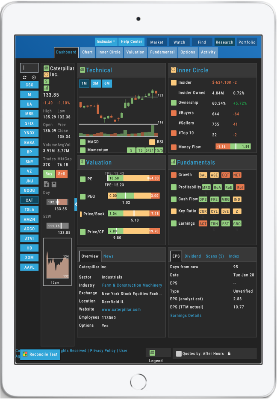
Task: Click the Earnings green status square
Action: pos(174,223)
